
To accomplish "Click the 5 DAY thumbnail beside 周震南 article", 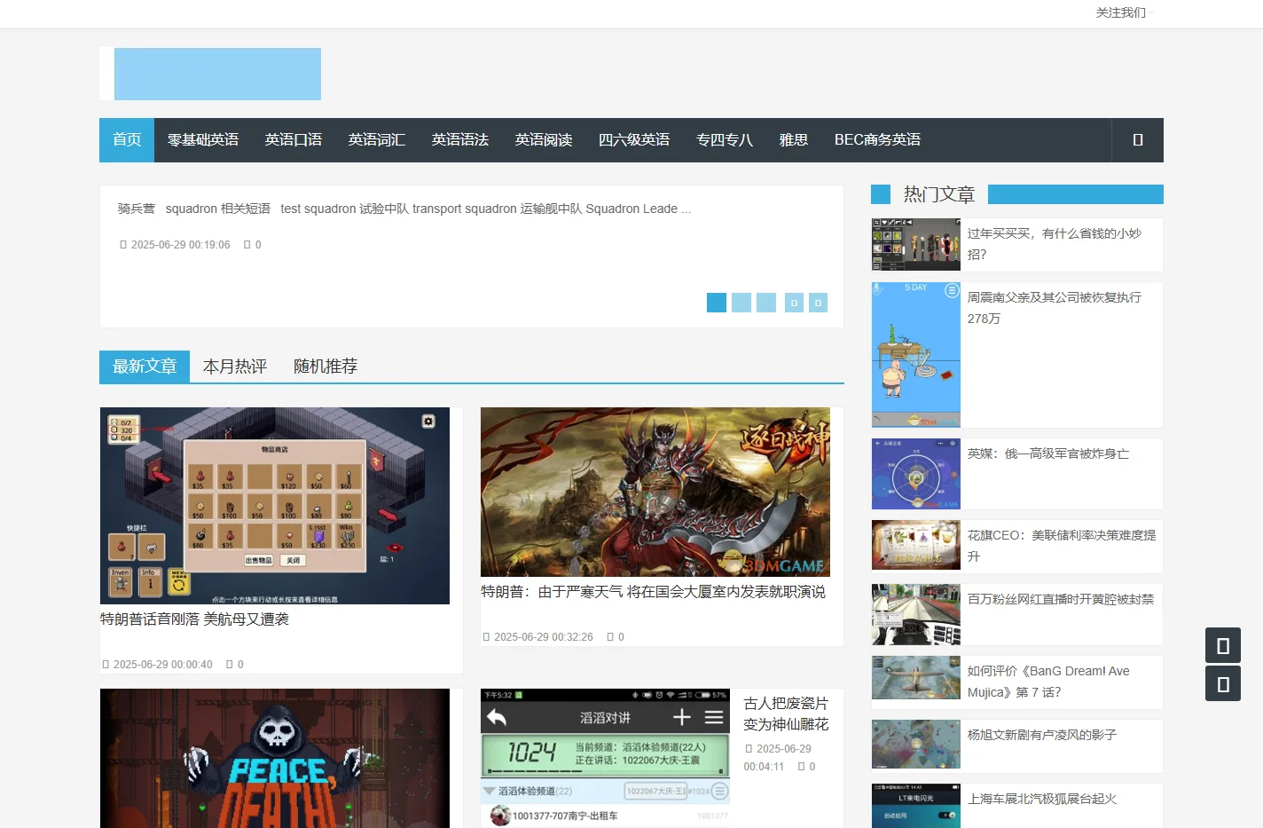I will [x=916, y=355].
